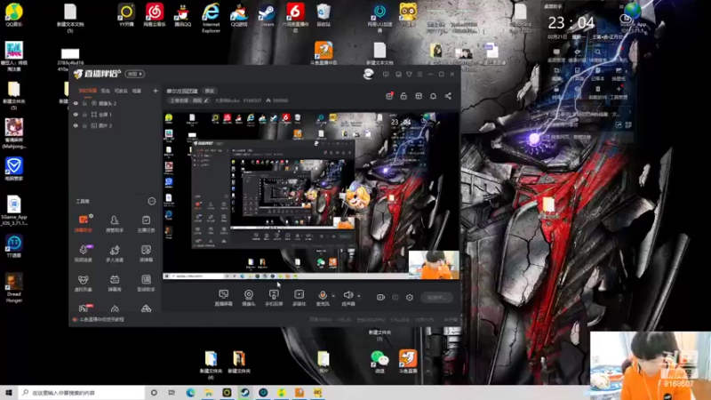Add 手机投屏 phone mirroring source

click(274, 298)
